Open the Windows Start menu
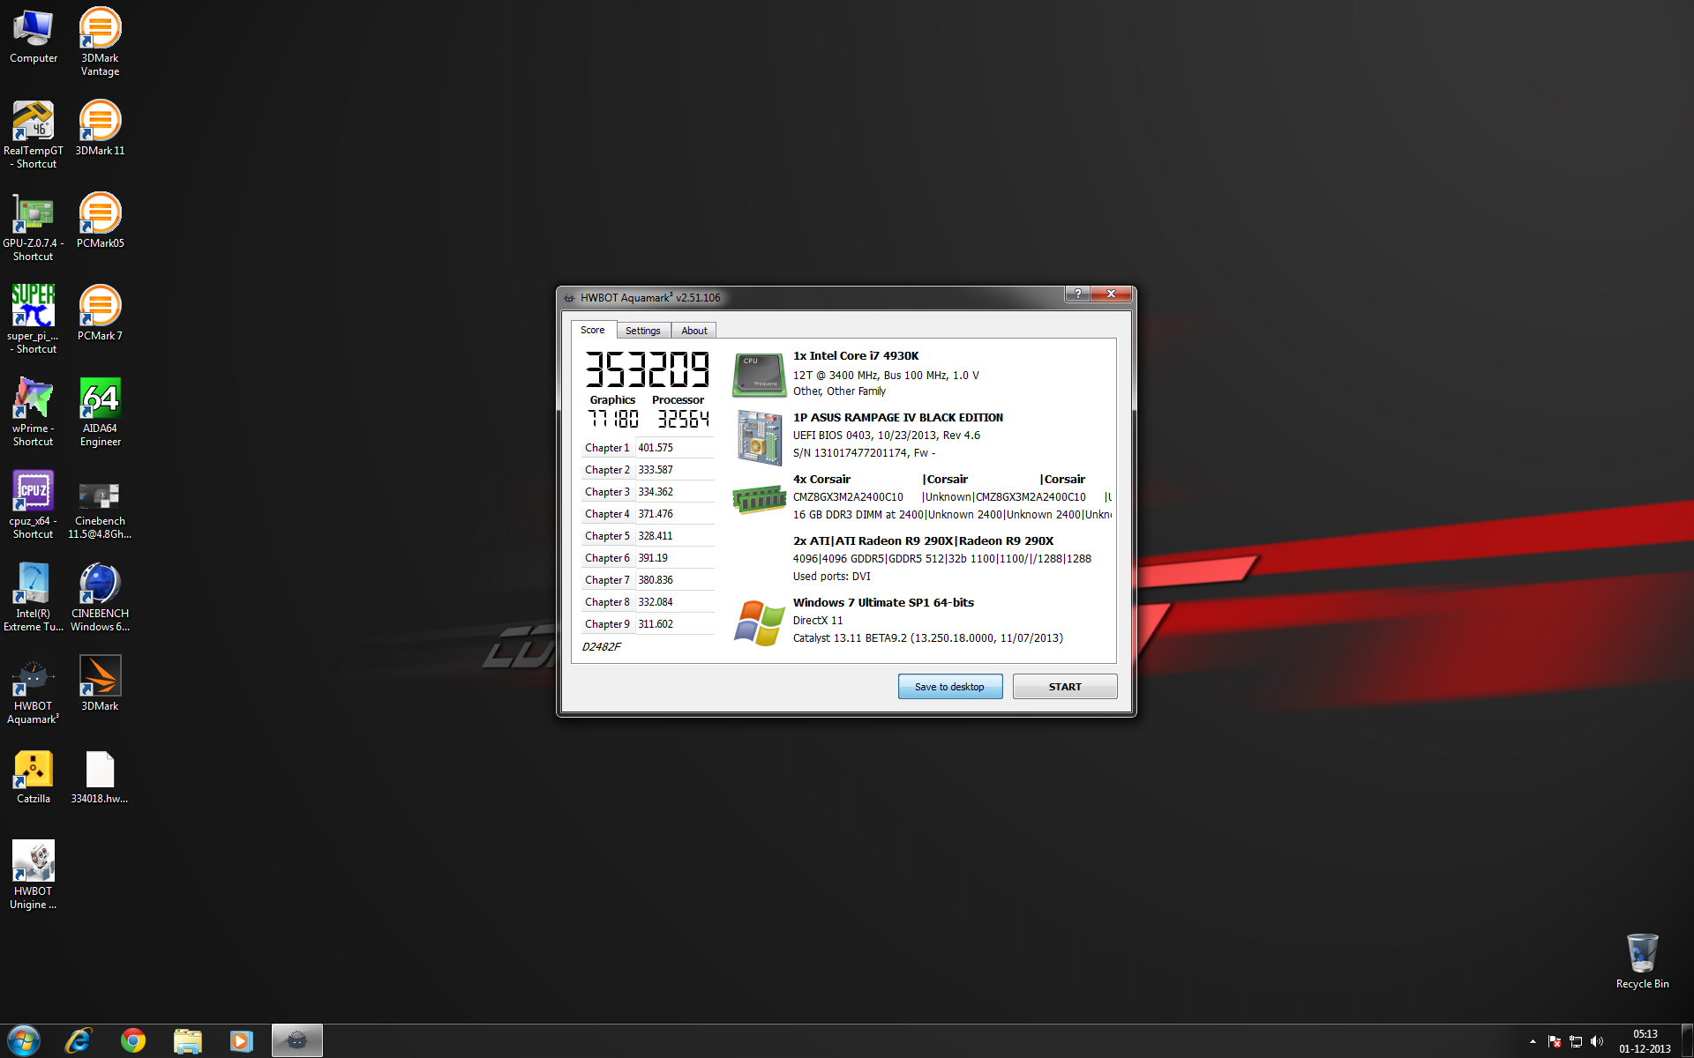Screen dimensions: 1694x1058 [23, 1041]
